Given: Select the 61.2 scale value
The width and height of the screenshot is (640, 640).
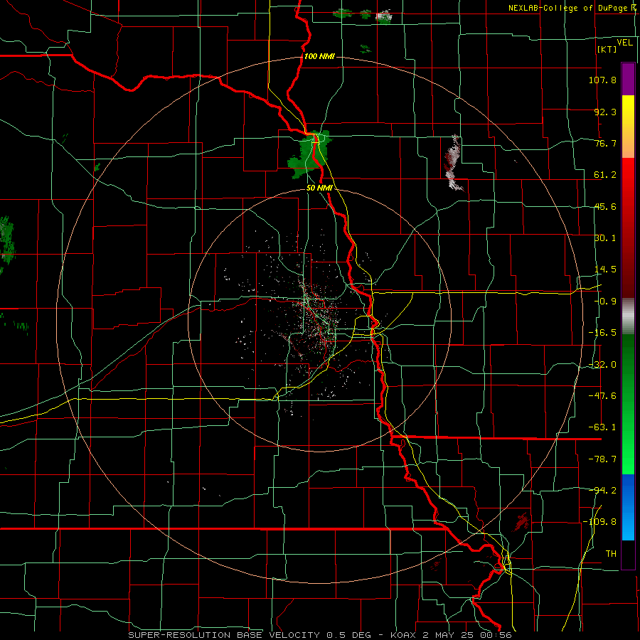Looking at the screenshot, I should [605, 175].
